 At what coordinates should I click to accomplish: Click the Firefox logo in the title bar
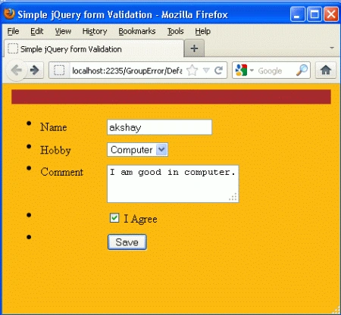(x=10, y=14)
